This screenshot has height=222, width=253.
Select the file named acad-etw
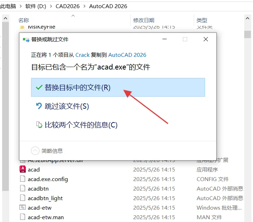39,208
